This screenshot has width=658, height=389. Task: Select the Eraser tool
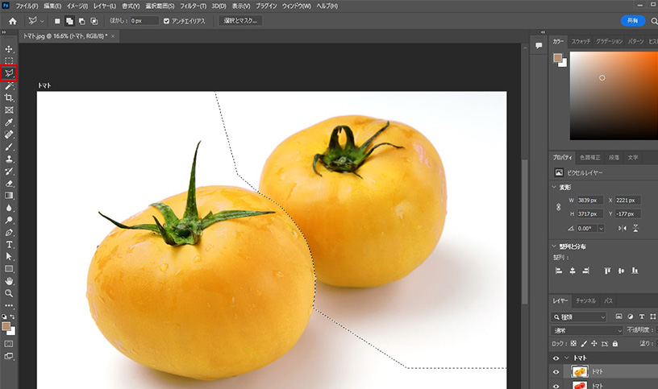coord(9,183)
